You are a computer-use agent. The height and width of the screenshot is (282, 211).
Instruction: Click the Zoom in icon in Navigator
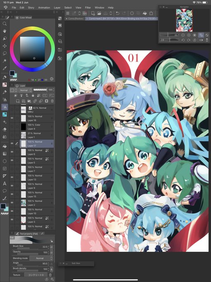pyautogui.click(x=189, y=35)
